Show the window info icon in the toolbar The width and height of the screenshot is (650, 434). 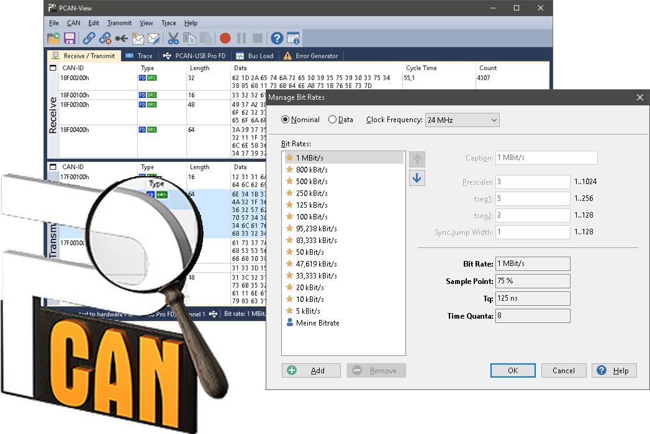(x=293, y=38)
